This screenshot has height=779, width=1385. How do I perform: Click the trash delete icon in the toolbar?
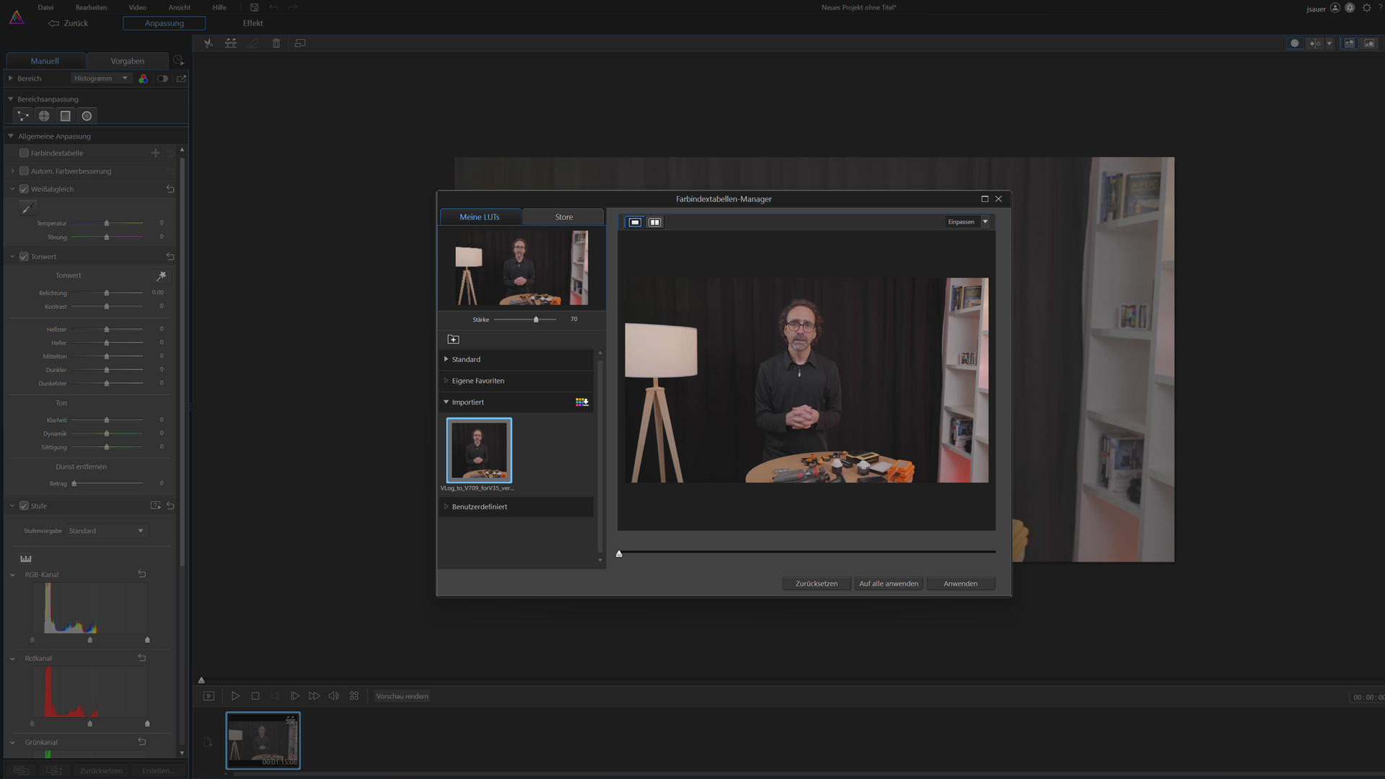[276, 43]
